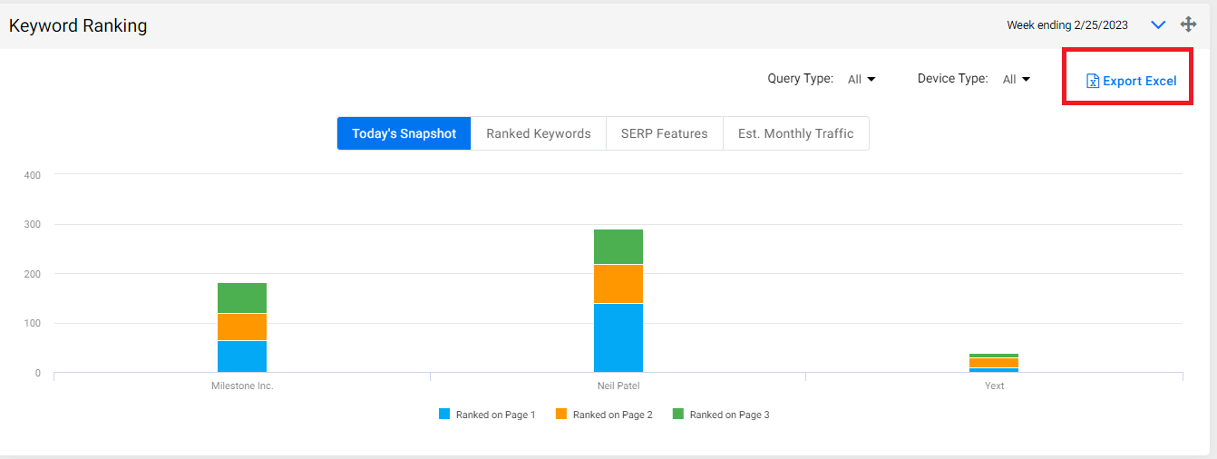Select the Est. Monthly Traffic tab

coord(796,133)
